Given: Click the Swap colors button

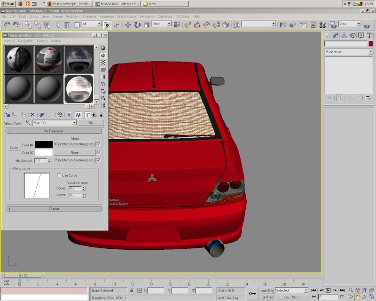Looking at the screenshot, I should [x=14, y=148].
